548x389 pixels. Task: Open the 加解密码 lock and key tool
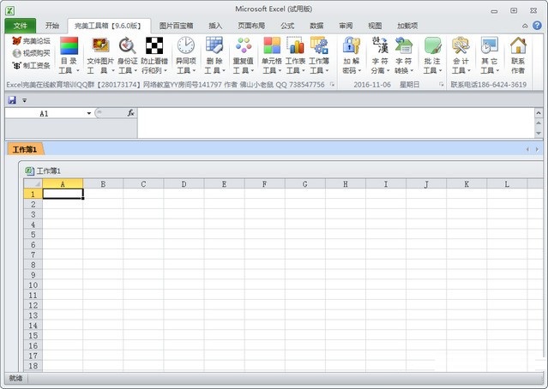pyautogui.click(x=352, y=56)
